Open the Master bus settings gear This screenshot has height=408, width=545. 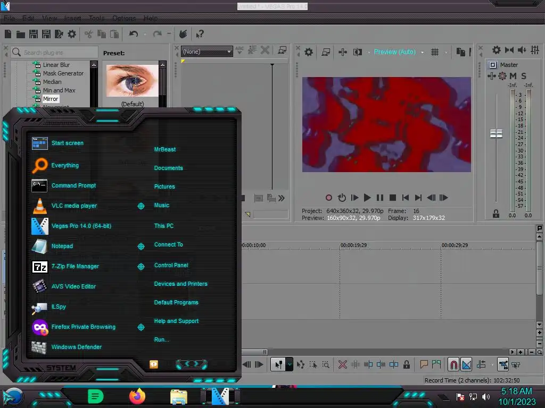tap(497, 50)
